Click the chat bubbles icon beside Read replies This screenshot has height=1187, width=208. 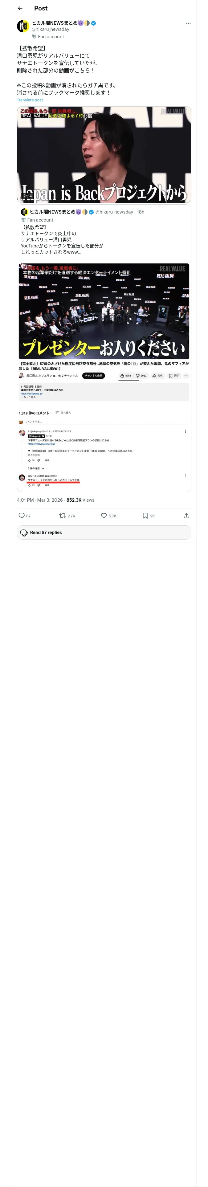tap(24, 533)
